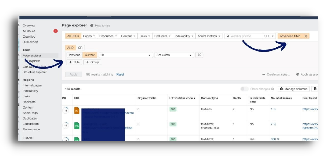324x162 pixels.
Task: Click the How to use help icon
Action: point(92,26)
